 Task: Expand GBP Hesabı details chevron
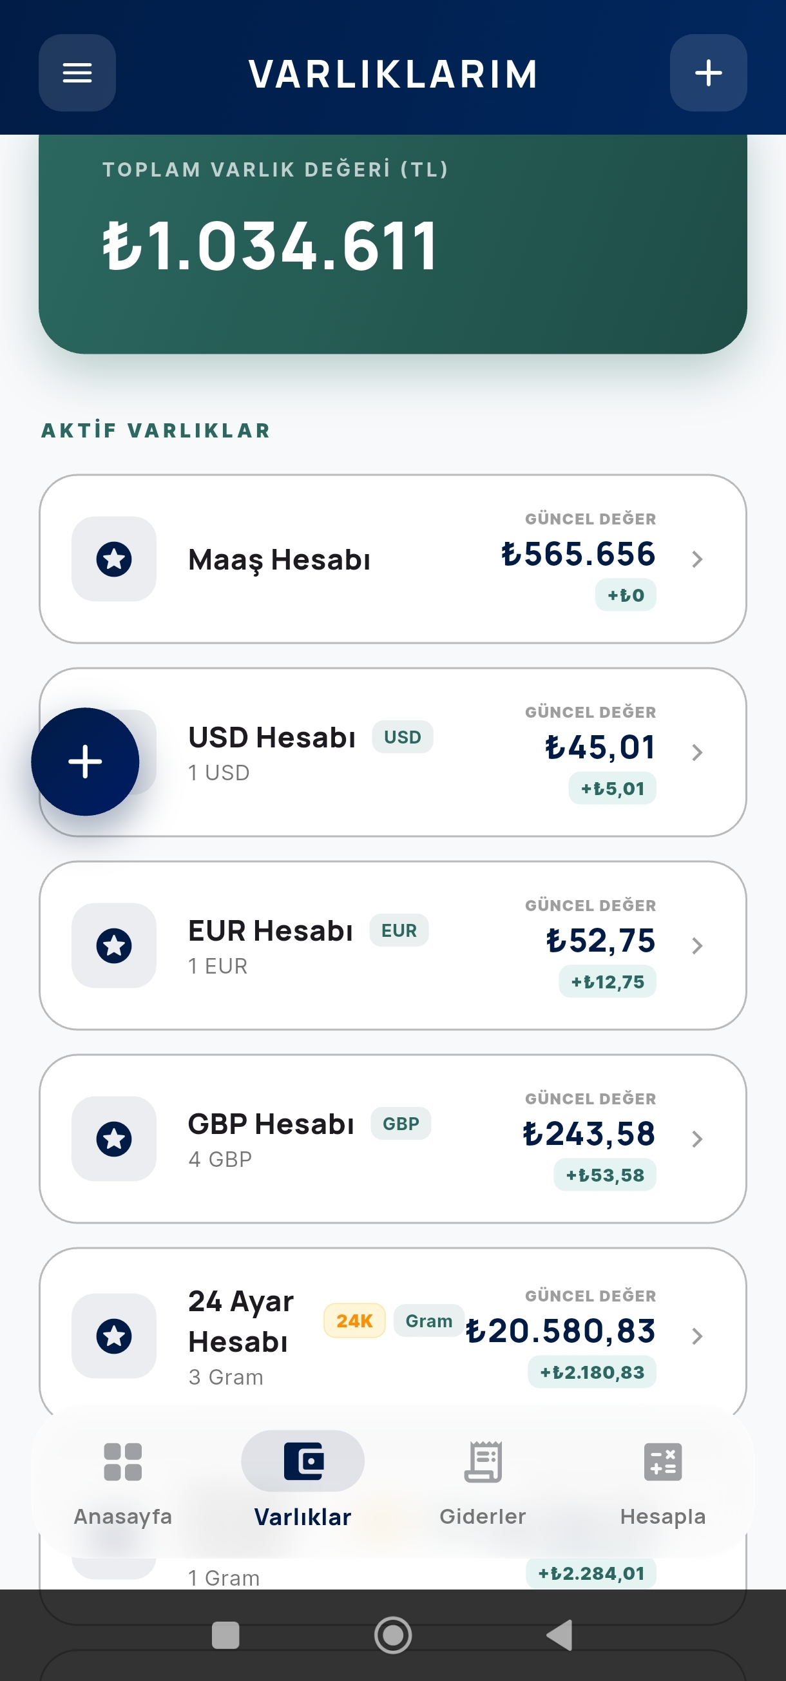pyautogui.click(x=696, y=1138)
